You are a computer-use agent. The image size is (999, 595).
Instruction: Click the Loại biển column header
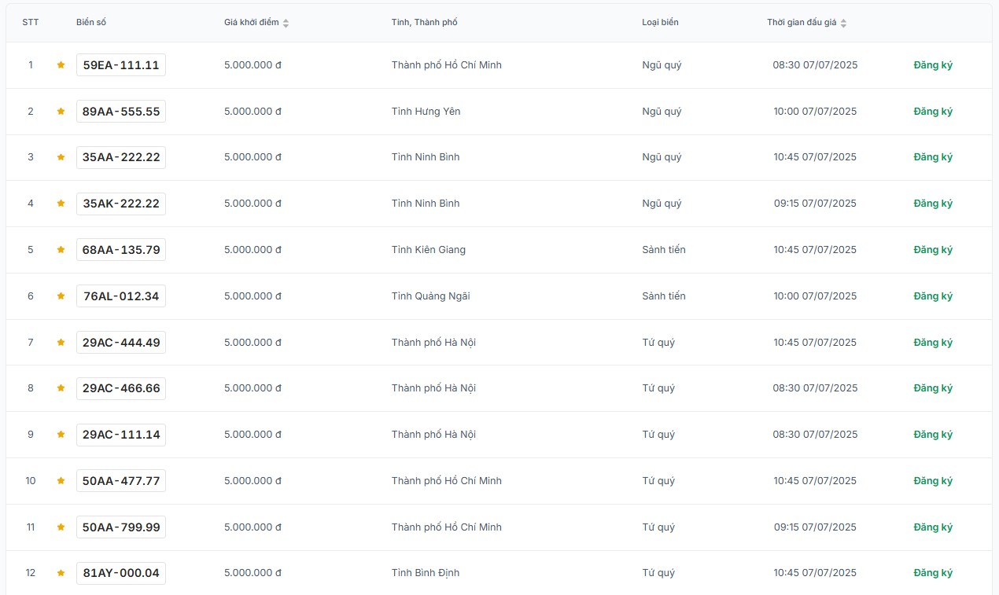click(660, 23)
